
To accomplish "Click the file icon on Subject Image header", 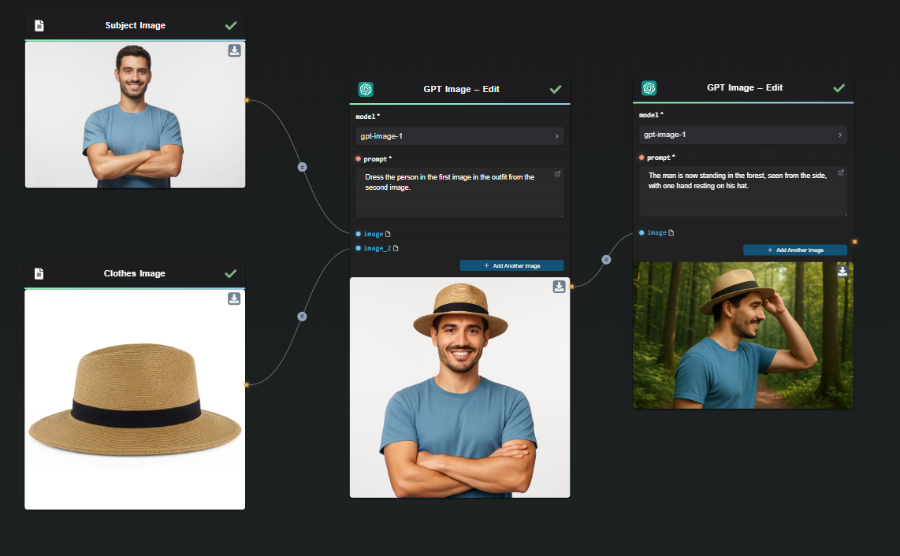I will 39,26.
